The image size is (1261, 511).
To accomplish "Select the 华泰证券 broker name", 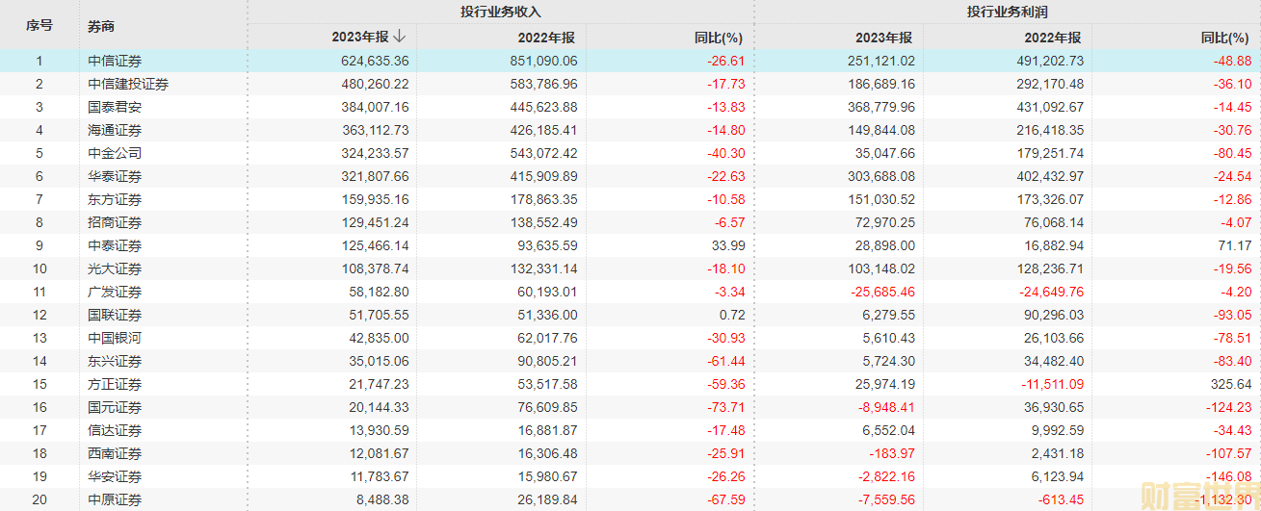I will 115,176.
